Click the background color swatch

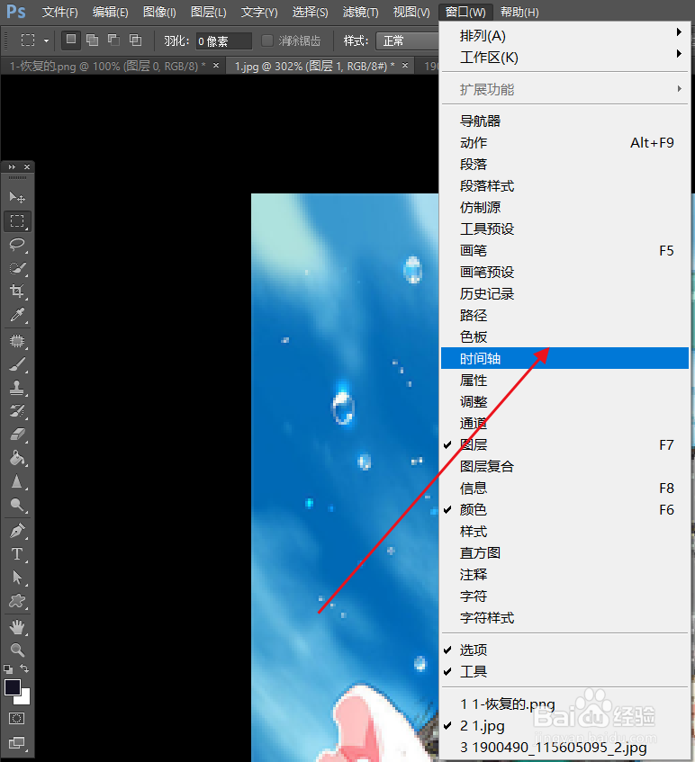pyautogui.click(x=24, y=699)
